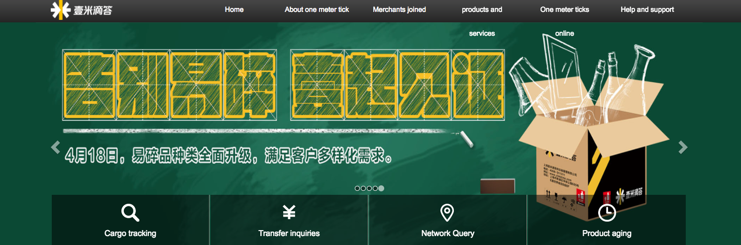The image size is (741, 245).
Task: Open the Network Query location pin icon
Action: coord(447,213)
